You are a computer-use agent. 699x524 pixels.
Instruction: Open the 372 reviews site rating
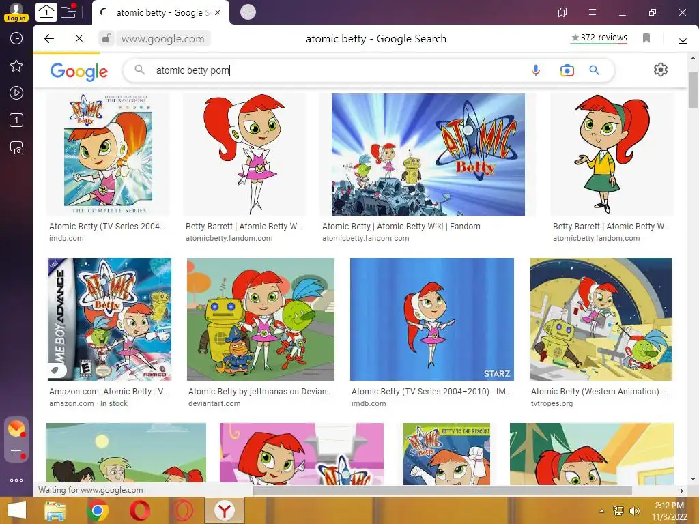coord(599,38)
